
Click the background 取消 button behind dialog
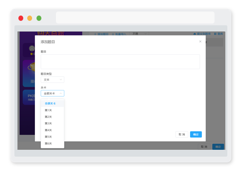(x=204, y=147)
